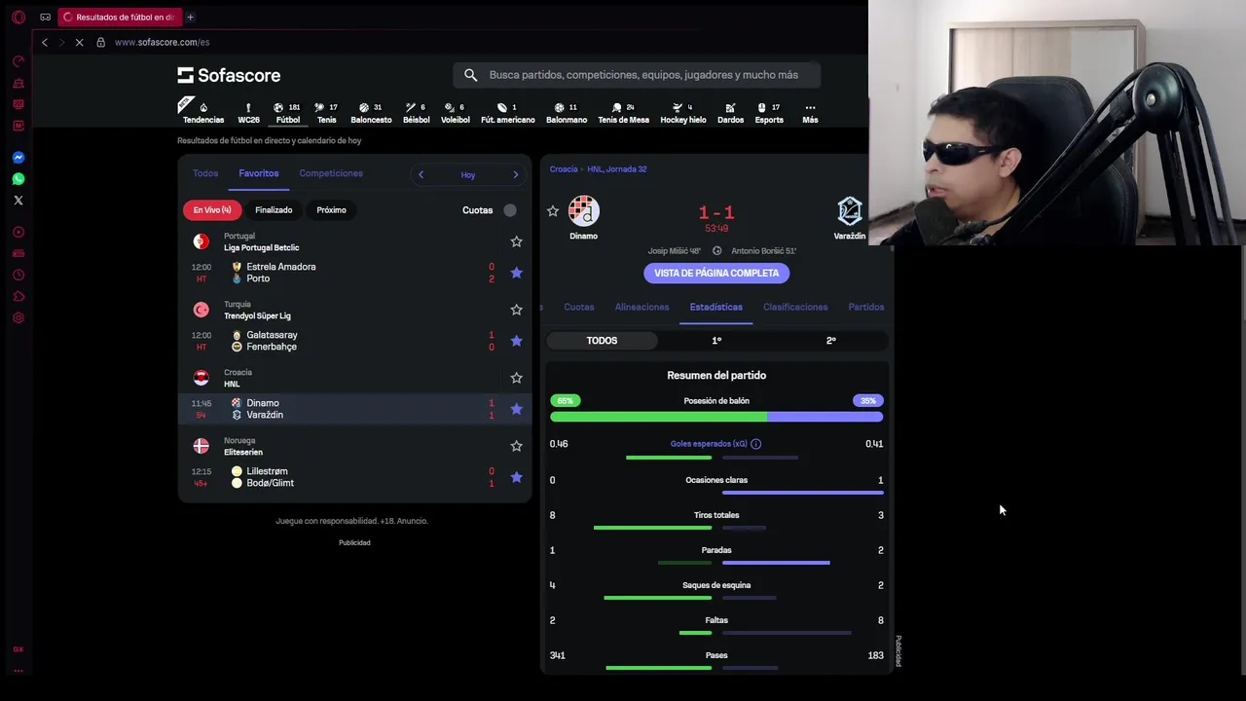Image resolution: width=1246 pixels, height=701 pixels.
Task: Favorite the Trendyol Süper Lig league star
Action: (517, 310)
